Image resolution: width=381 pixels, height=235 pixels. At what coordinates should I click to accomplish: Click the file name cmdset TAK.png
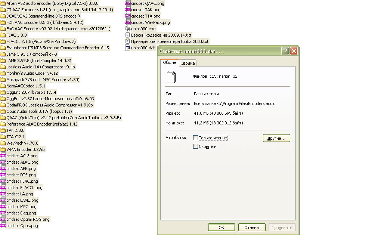click(x=146, y=10)
